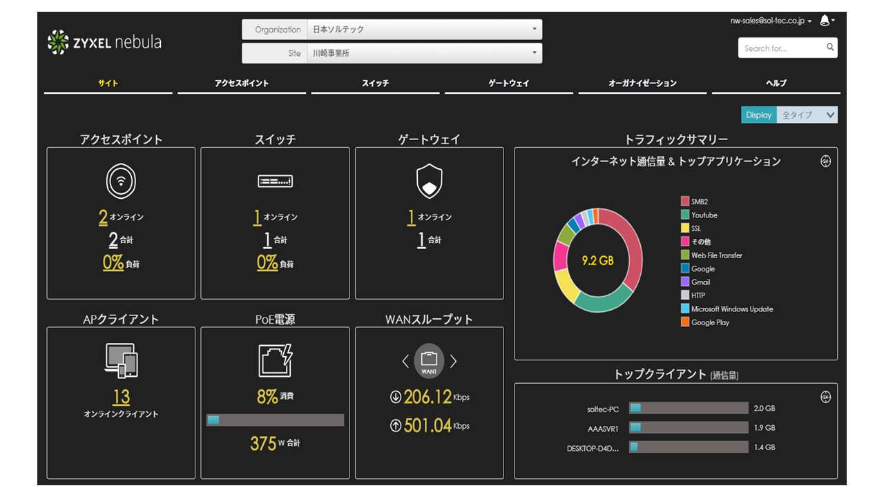Click the 24-hour icon in traffic summary

(825, 161)
